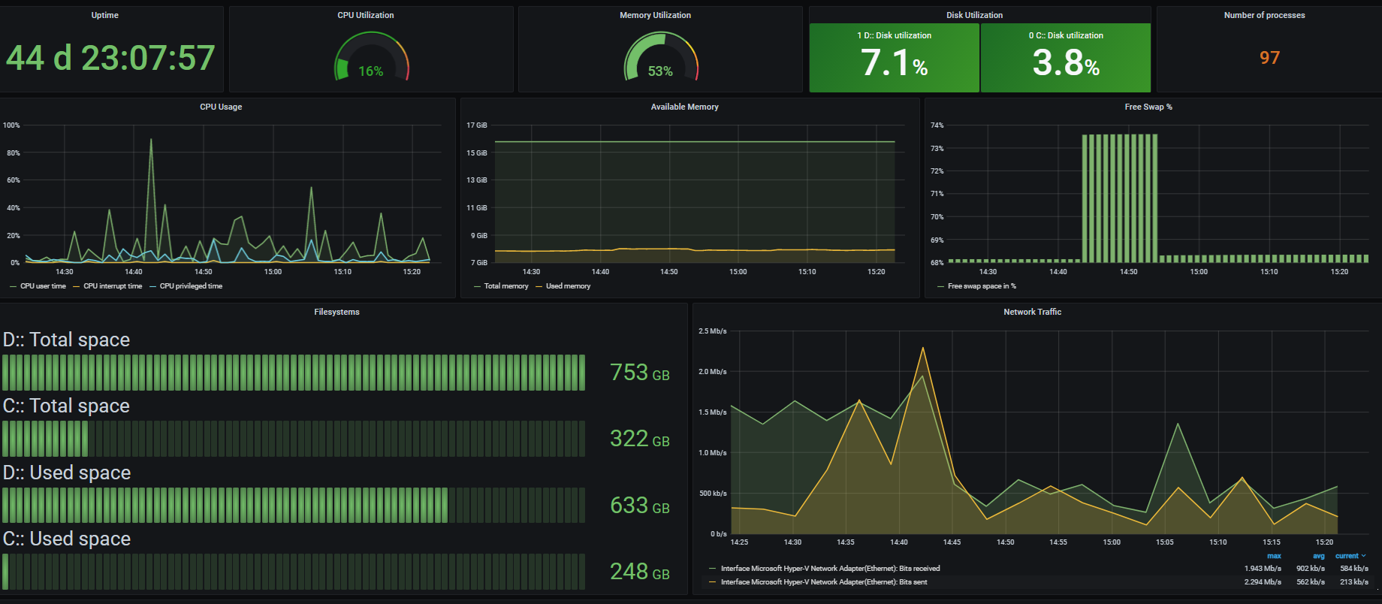Click the C: Used space bar gauge

[294, 572]
